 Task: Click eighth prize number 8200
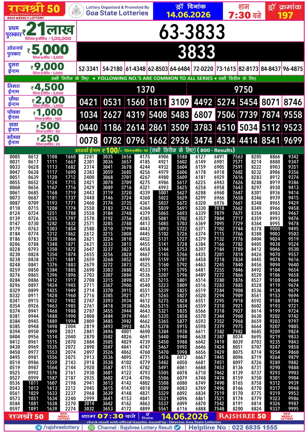click(238, 409)
